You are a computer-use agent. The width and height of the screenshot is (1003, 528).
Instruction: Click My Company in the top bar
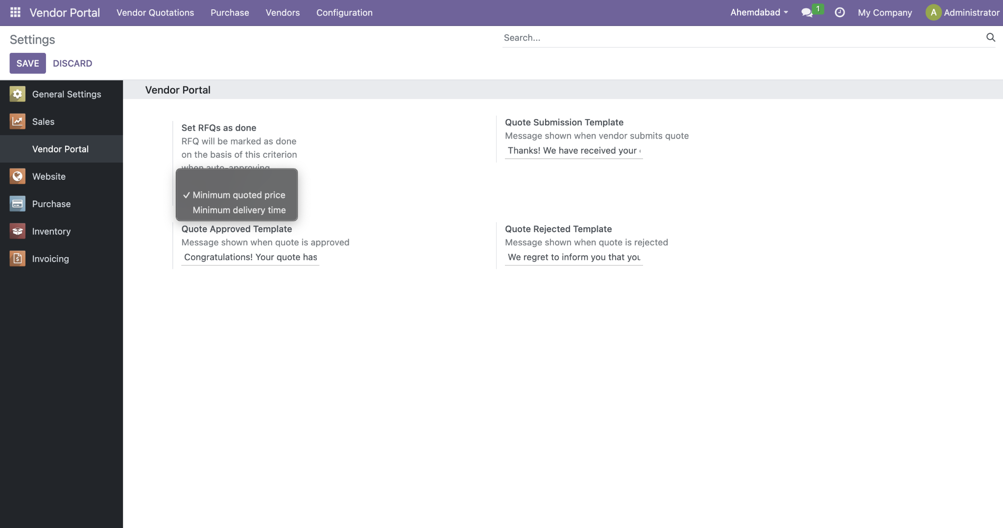884,13
